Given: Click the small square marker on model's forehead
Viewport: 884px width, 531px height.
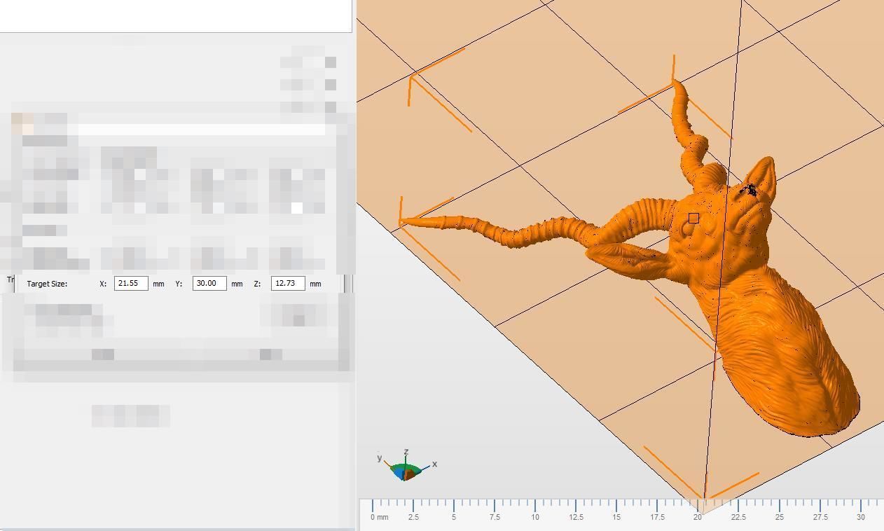Looking at the screenshot, I should (x=693, y=219).
